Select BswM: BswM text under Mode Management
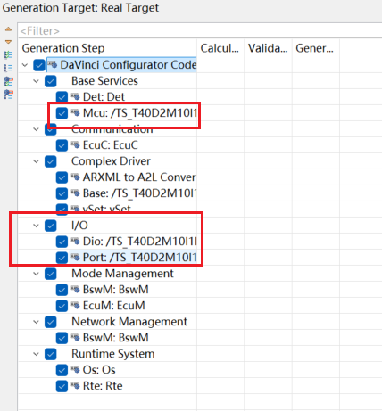The height and width of the screenshot is (411, 382). [116, 290]
